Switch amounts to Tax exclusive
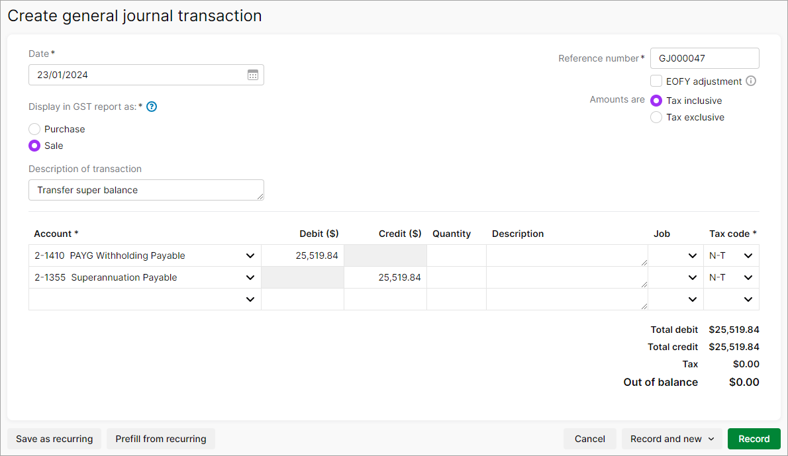The image size is (788, 456). tap(656, 116)
